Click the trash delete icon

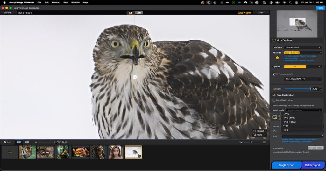[264, 142]
